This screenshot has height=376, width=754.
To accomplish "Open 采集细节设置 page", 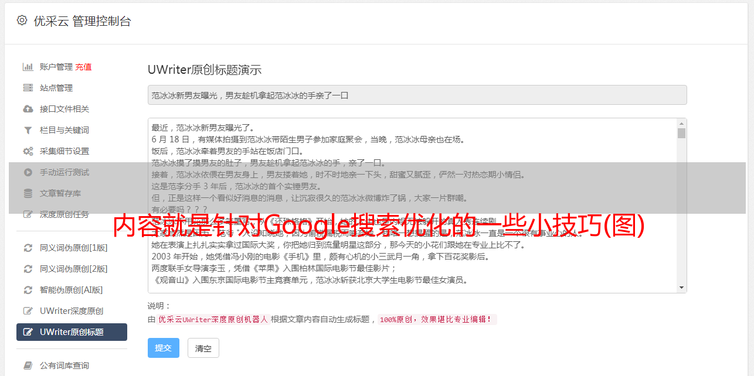I will coord(64,151).
